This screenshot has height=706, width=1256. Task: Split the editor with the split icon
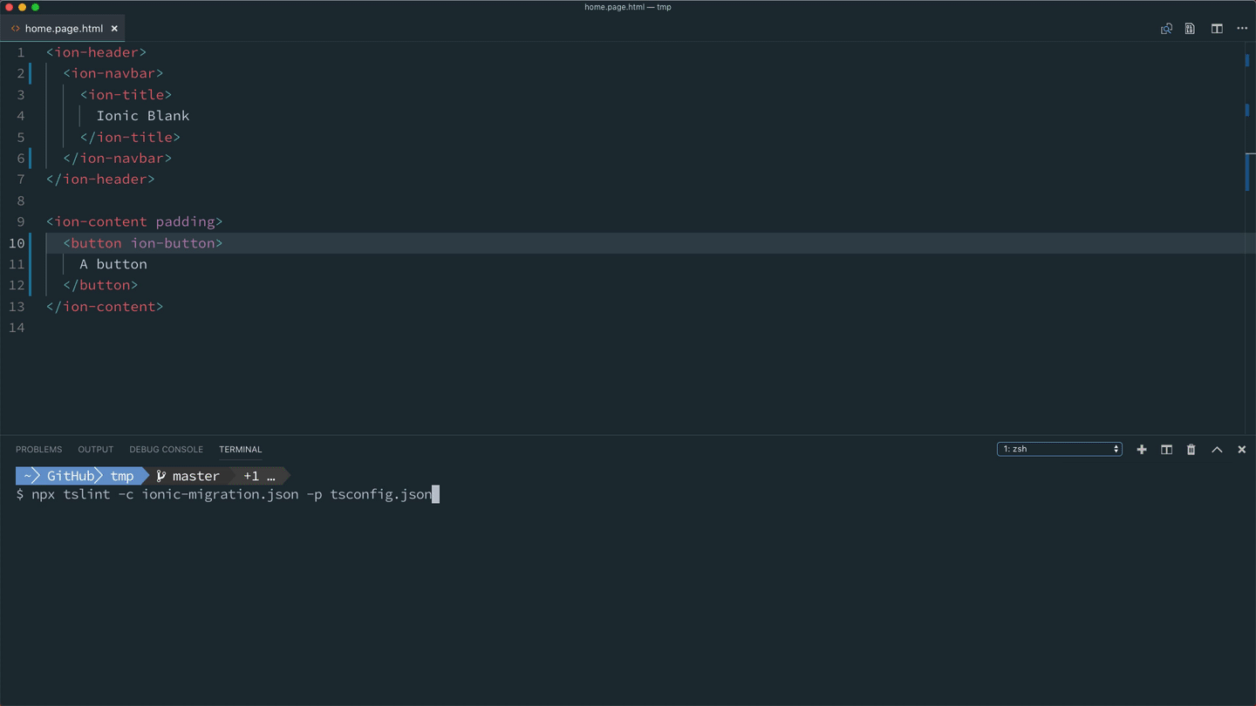click(1217, 29)
